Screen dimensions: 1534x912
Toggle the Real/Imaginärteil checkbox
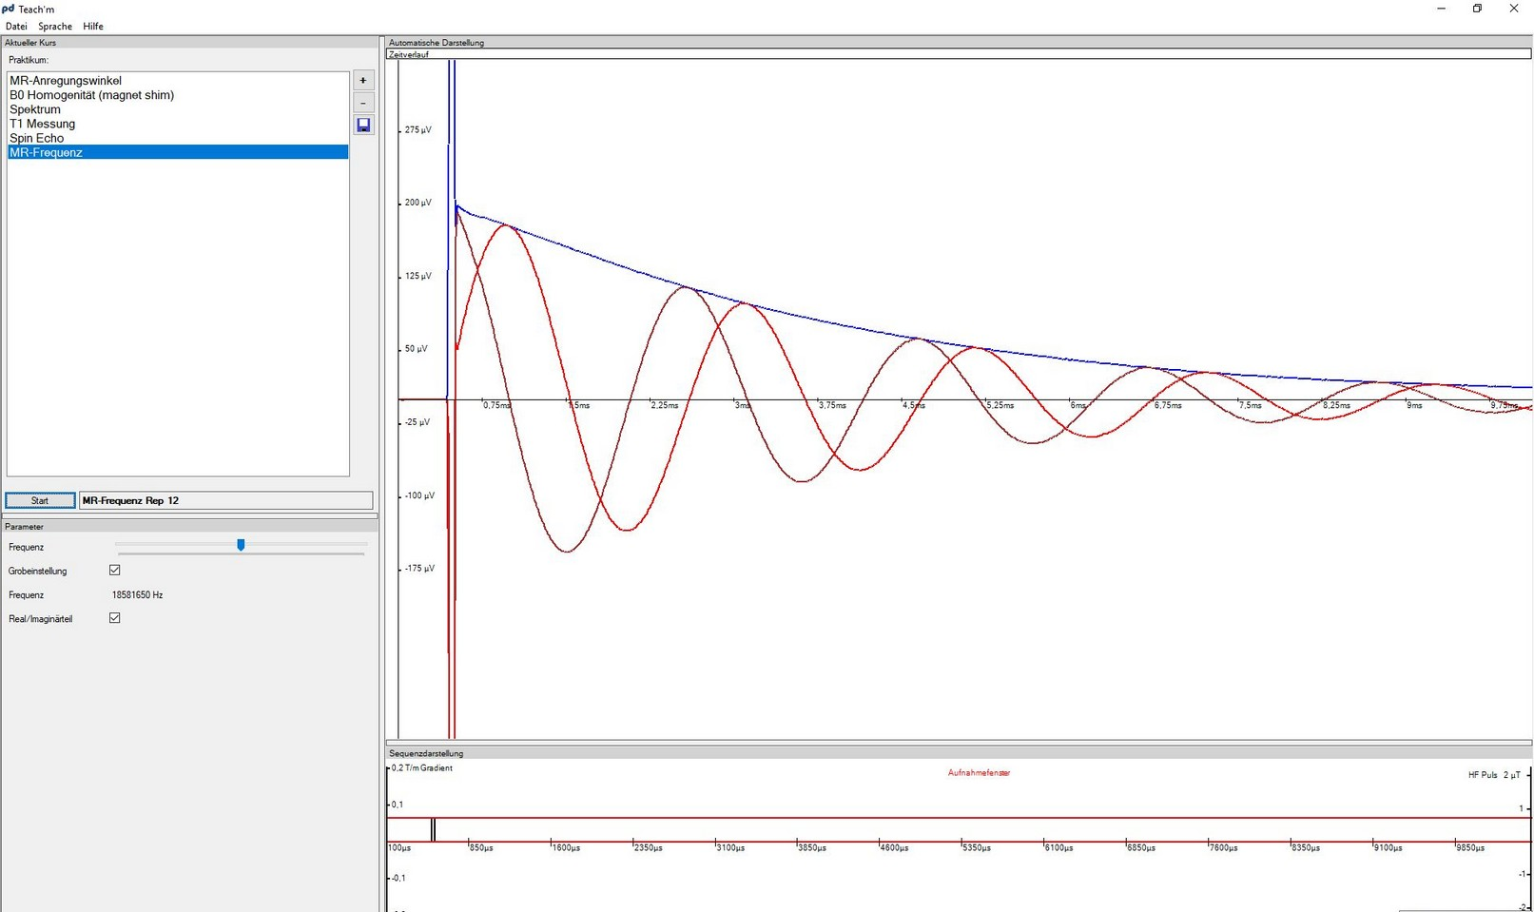coord(115,618)
